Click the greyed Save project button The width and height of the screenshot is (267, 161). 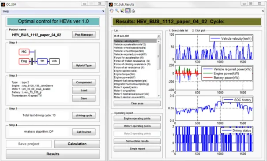(x=29, y=144)
